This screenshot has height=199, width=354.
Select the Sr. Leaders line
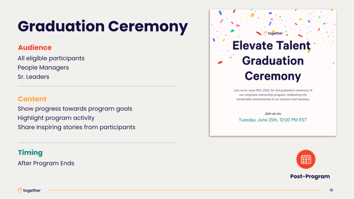[34, 77]
